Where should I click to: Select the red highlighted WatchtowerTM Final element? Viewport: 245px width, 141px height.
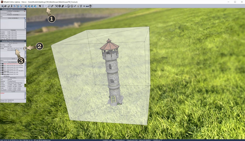click(11, 64)
